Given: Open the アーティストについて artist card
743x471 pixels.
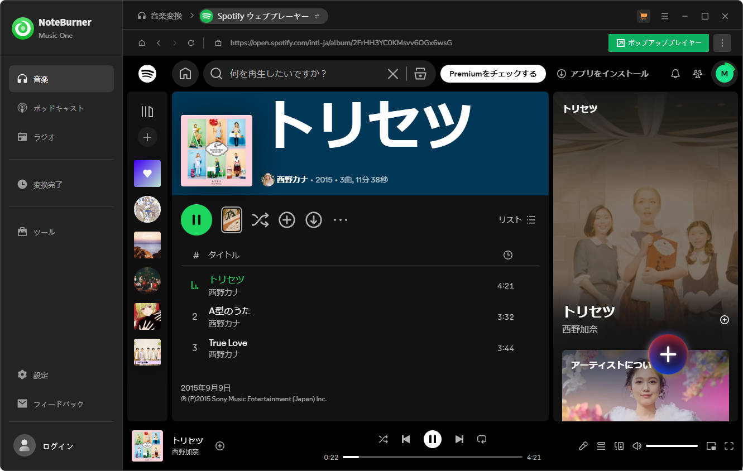Looking at the screenshot, I should (x=645, y=386).
